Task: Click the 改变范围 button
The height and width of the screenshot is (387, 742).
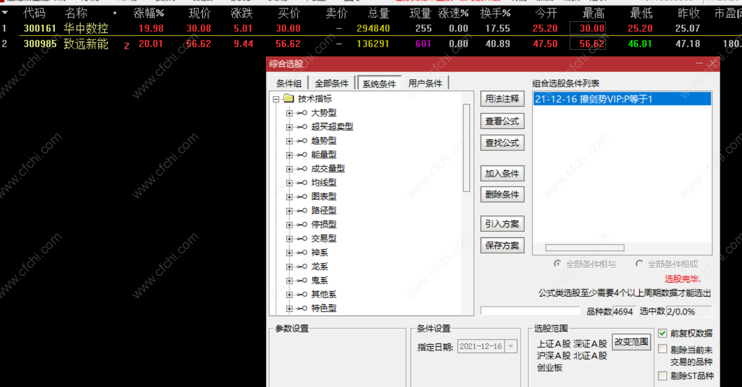Action: [631, 342]
